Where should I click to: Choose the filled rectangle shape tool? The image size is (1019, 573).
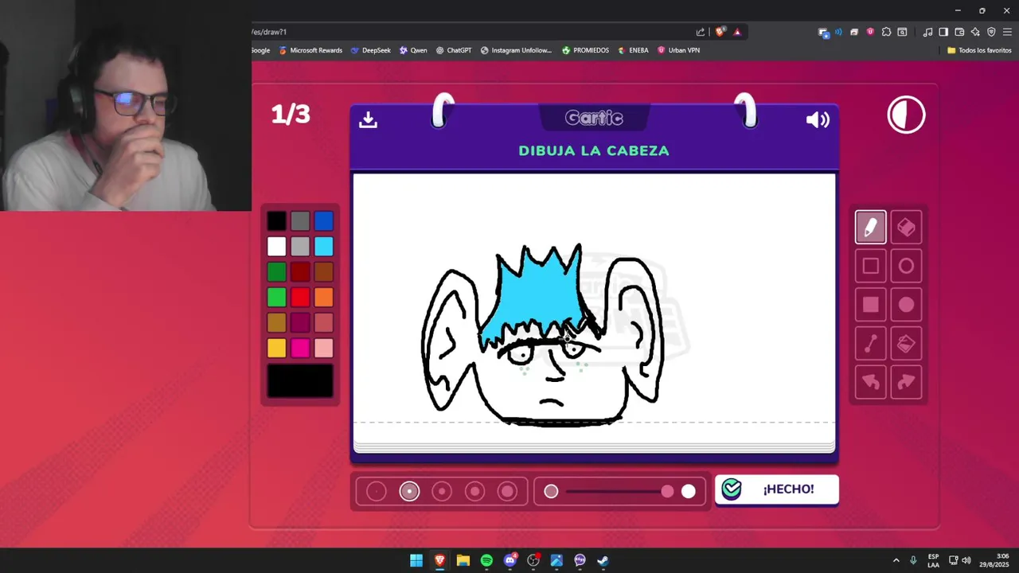870,305
